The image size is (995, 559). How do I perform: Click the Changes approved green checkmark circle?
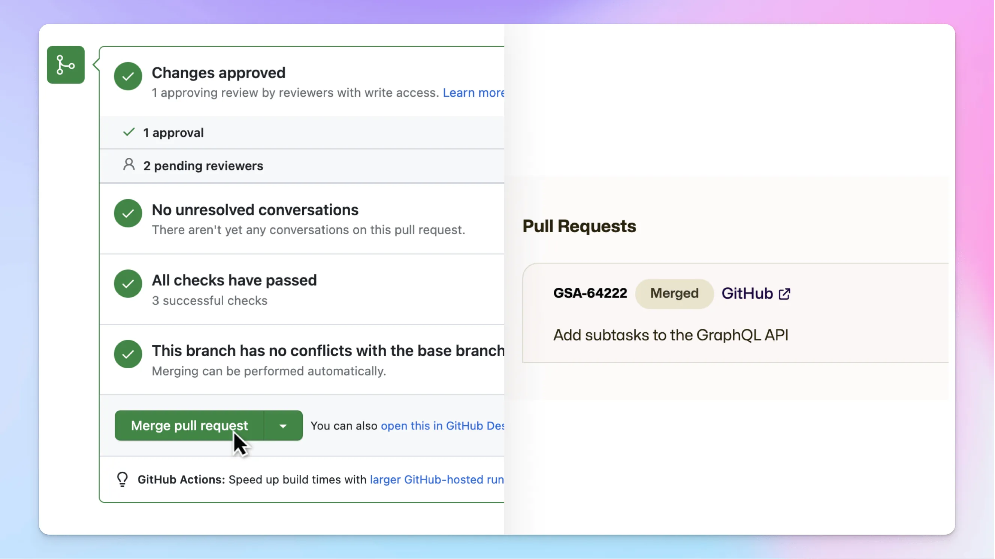(x=128, y=76)
